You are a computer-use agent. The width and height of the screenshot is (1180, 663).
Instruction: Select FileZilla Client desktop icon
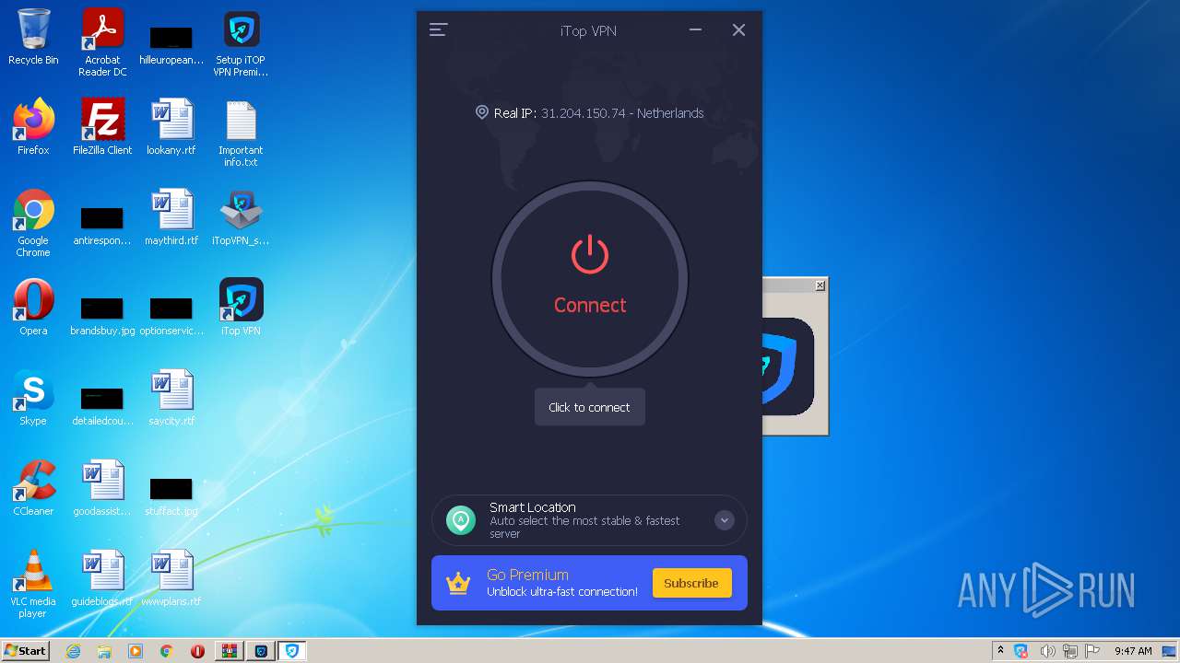pos(102,127)
